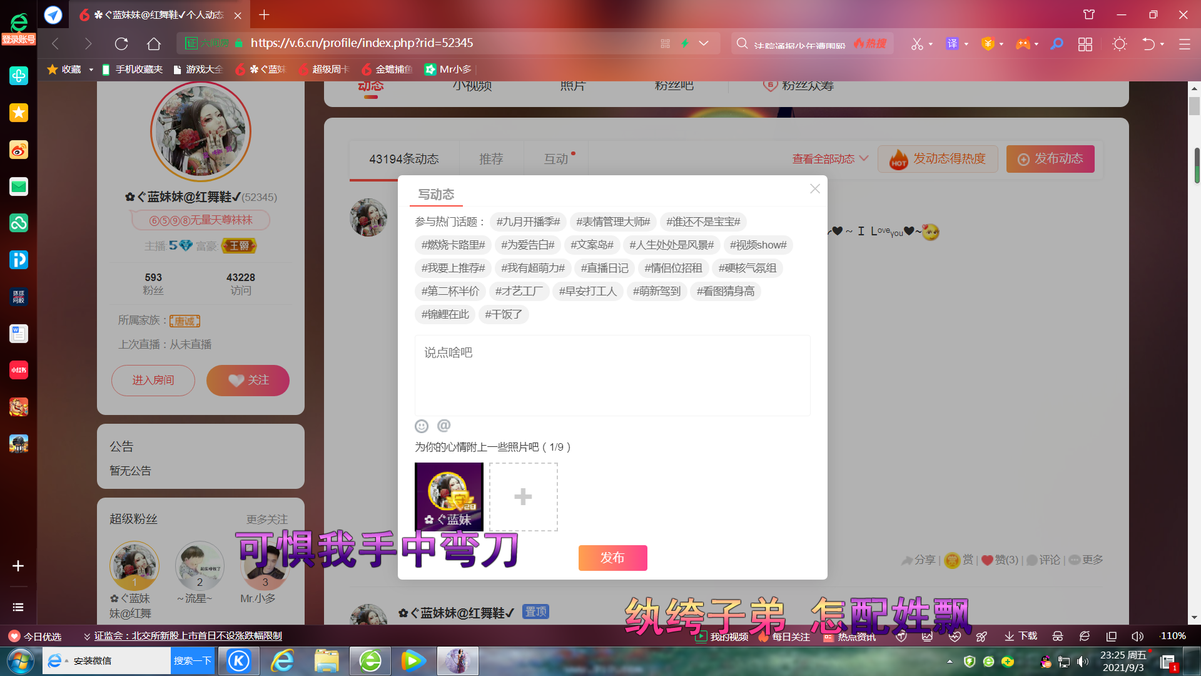
Task: Follow the user with 关注 button
Action: 248,381
